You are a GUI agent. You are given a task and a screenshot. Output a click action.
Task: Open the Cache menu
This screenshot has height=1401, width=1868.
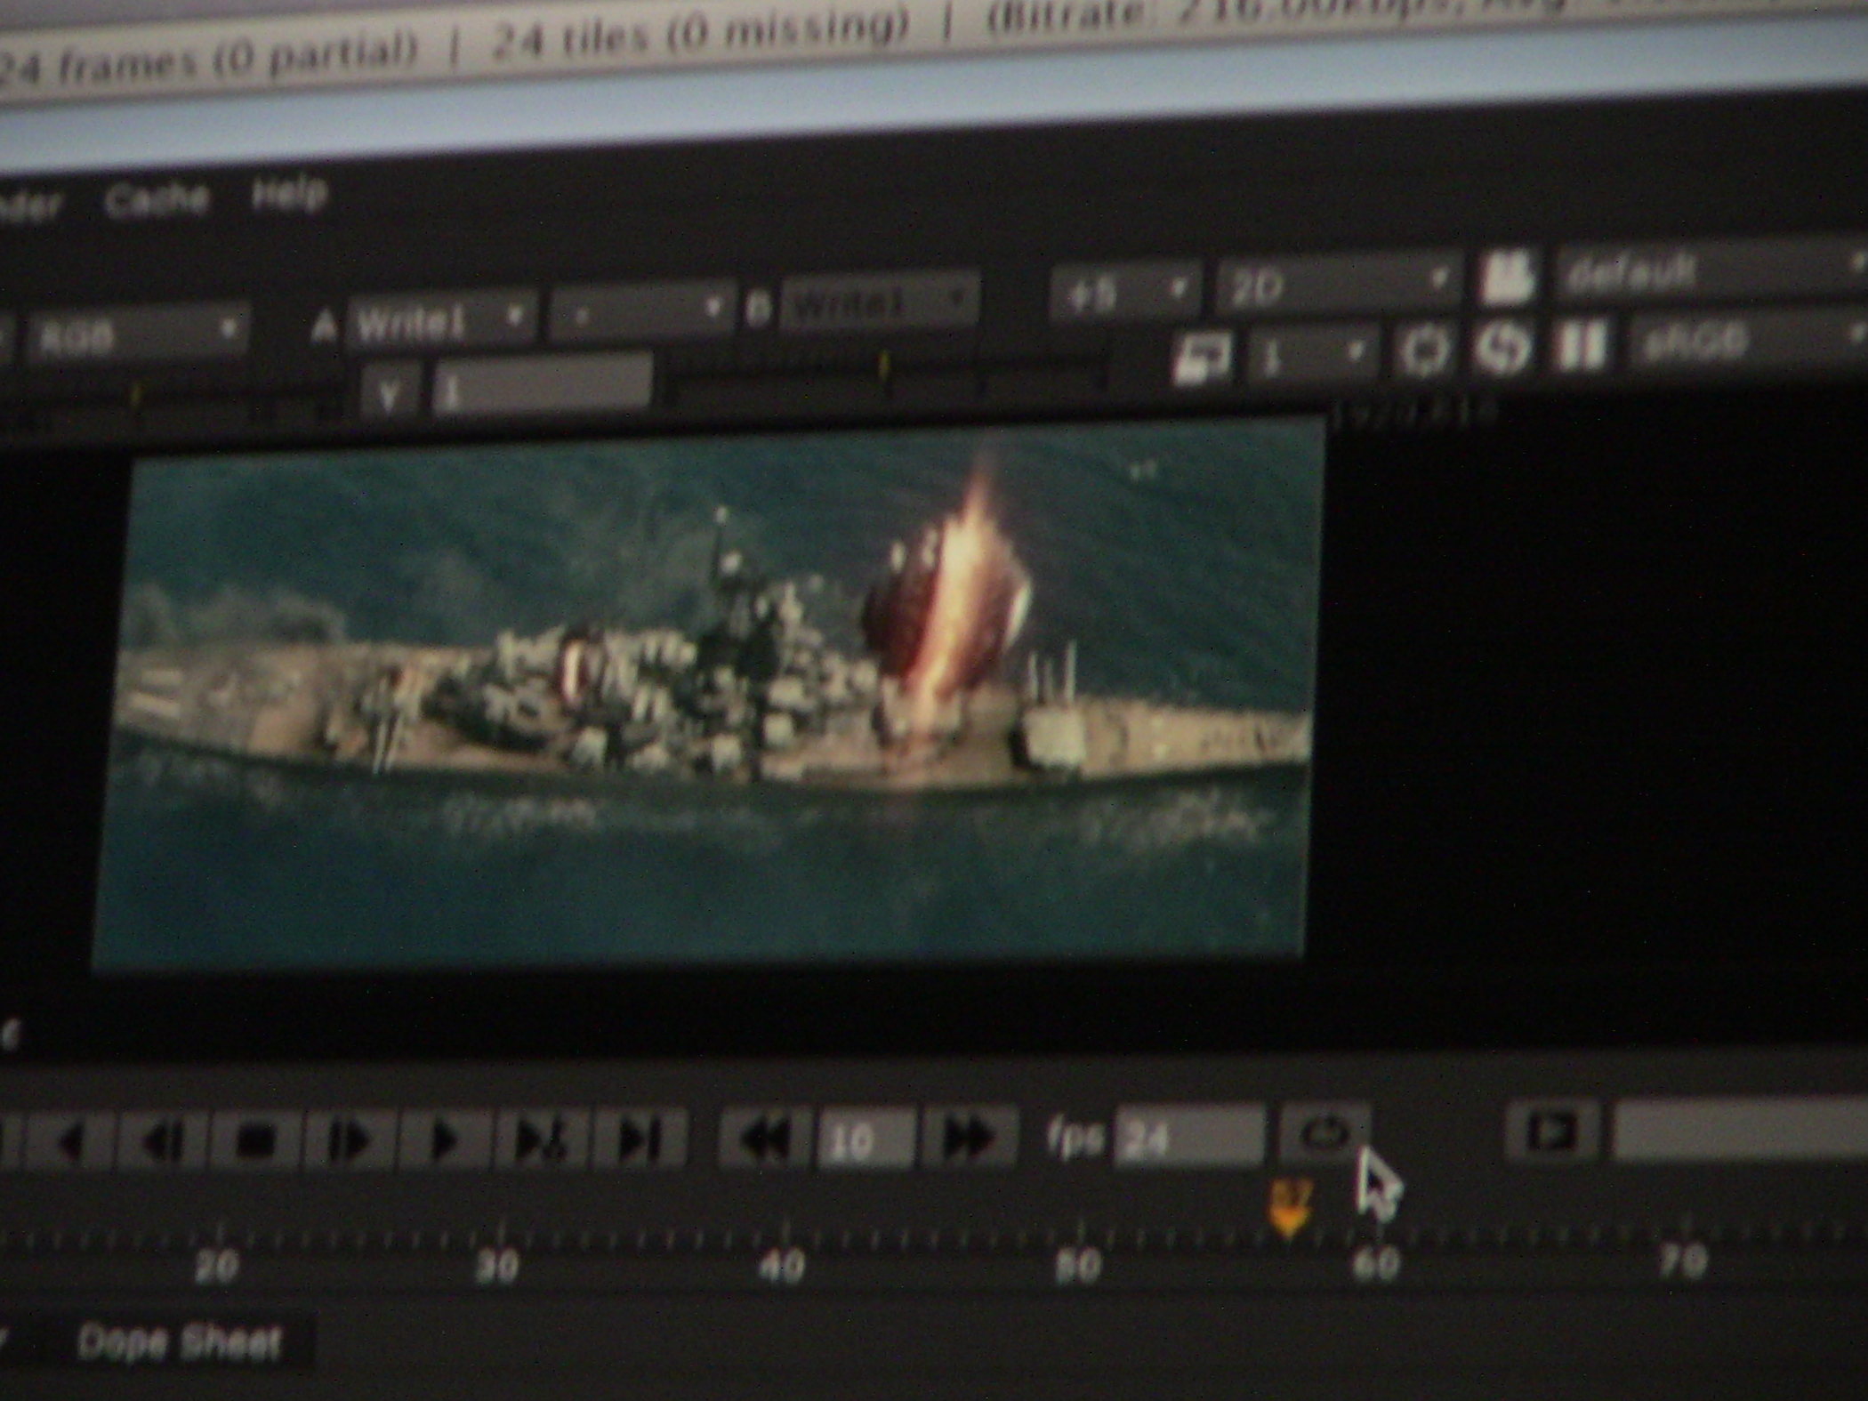157,199
